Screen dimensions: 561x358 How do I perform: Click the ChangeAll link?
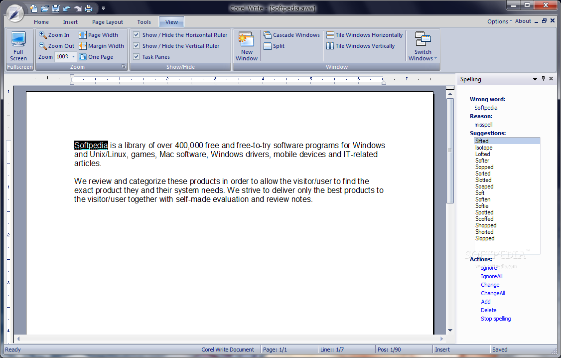pyautogui.click(x=493, y=293)
